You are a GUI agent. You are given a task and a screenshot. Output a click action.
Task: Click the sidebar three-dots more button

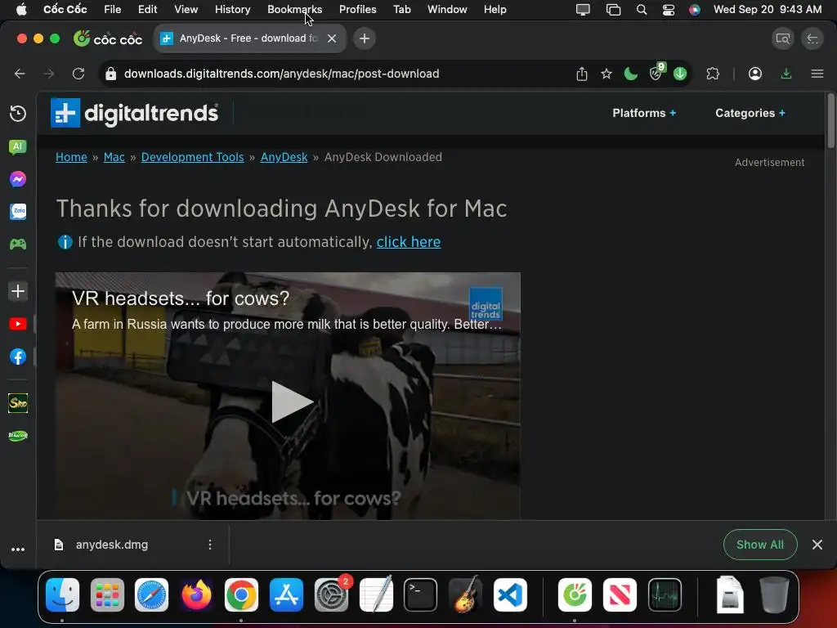click(x=18, y=549)
